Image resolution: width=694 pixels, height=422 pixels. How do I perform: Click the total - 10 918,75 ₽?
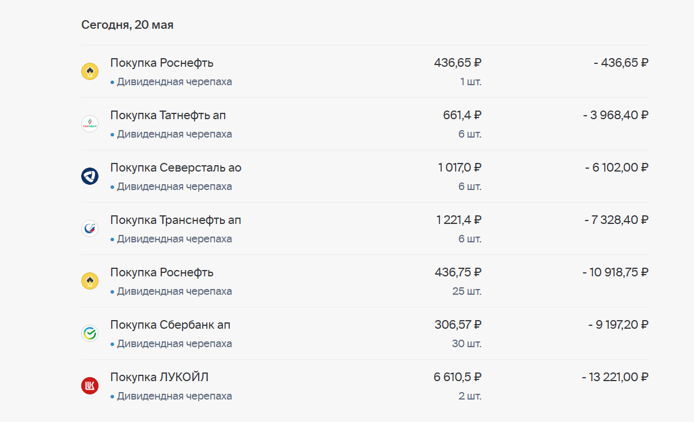point(615,272)
